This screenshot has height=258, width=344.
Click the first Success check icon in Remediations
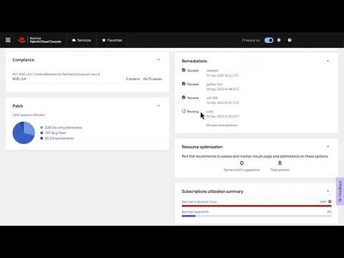pyautogui.click(x=183, y=70)
